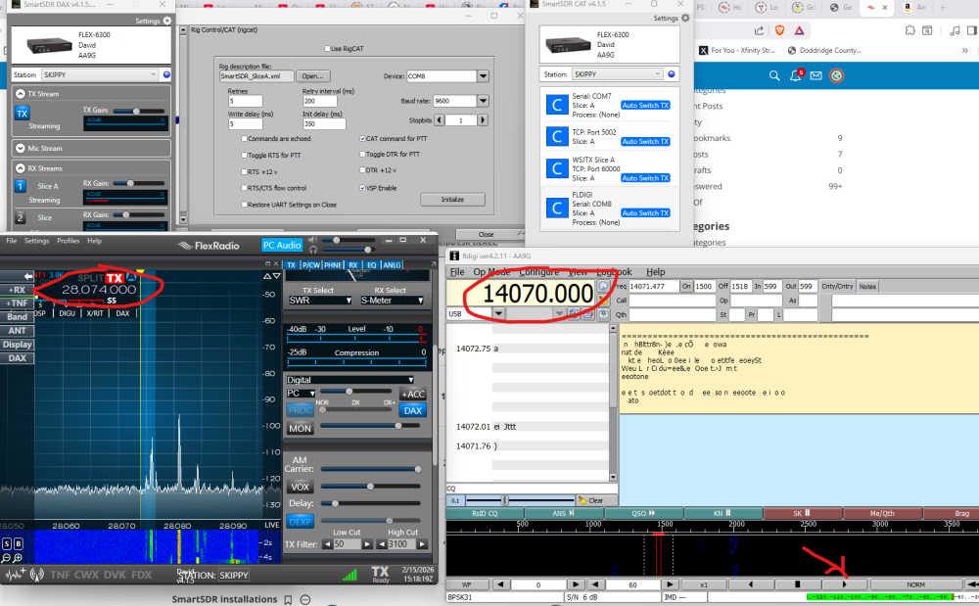Click the DAX button beside the +ACC button
Viewport: 979px width, 606px height.
click(x=412, y=410)
